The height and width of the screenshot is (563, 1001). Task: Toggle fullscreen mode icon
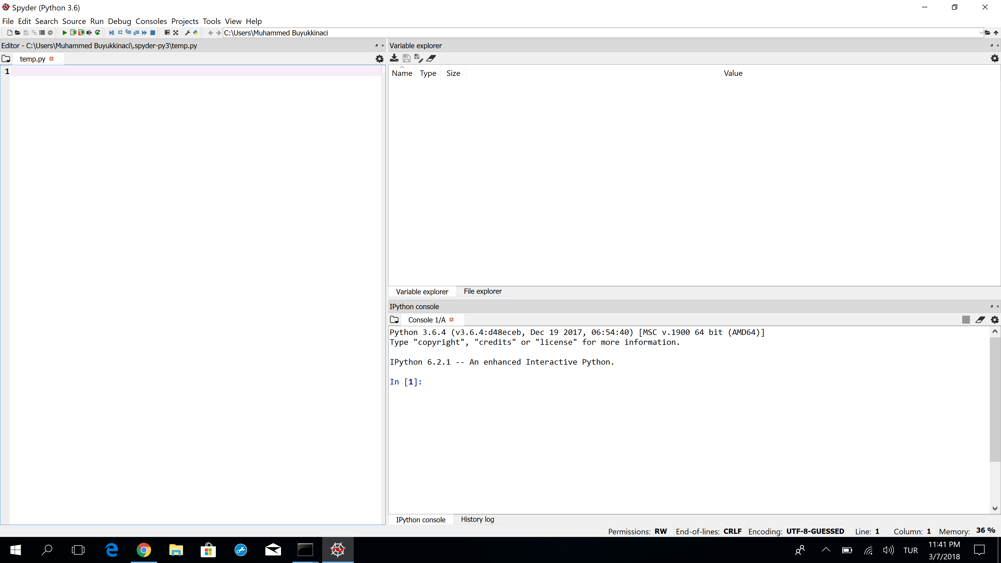[x=176, y=33]
